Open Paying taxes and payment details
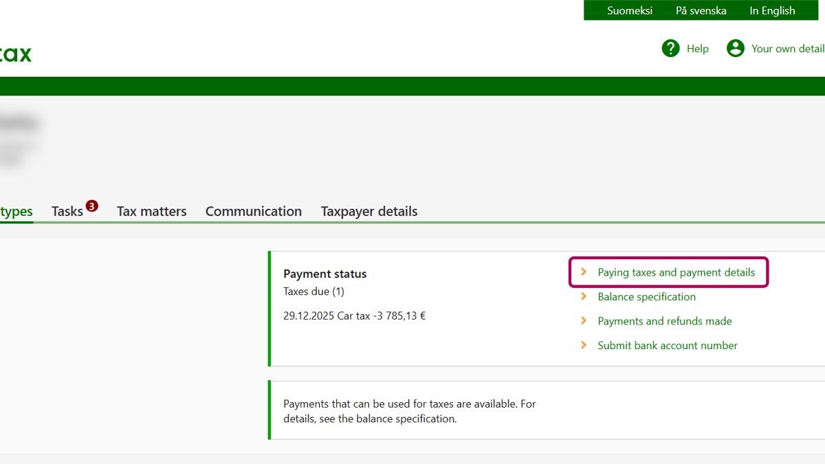825x464 pixels. [x=676, y=272]
